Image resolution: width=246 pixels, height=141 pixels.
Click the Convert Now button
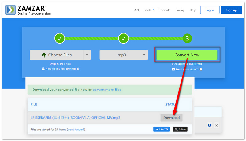[x=187, y=55]
